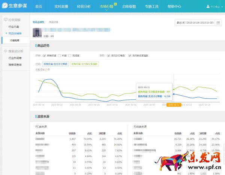Open 行业热词榜 in the sidebar

click(x=15, y=58)
